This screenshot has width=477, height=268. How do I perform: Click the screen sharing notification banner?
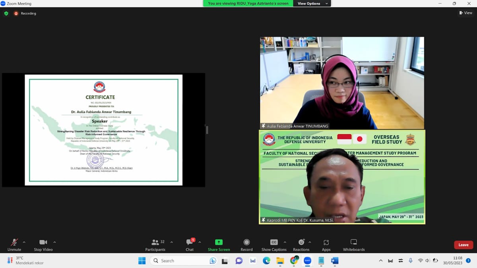[x=248, y=4]
